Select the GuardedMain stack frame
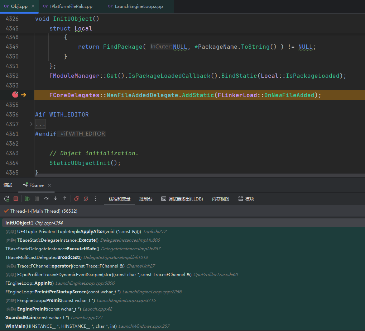The width and height of the screenshot is (365, 331). pos(20,317)
